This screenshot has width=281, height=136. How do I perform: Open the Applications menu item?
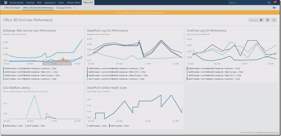(50, 3)
